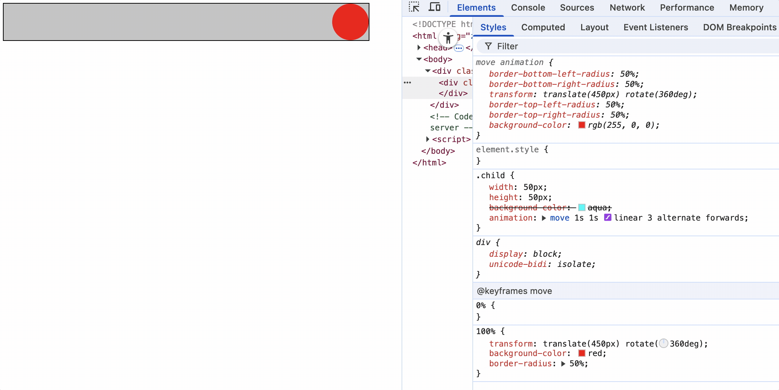
Task: Activate the inspect element picker icon
Action: (414, 7)
